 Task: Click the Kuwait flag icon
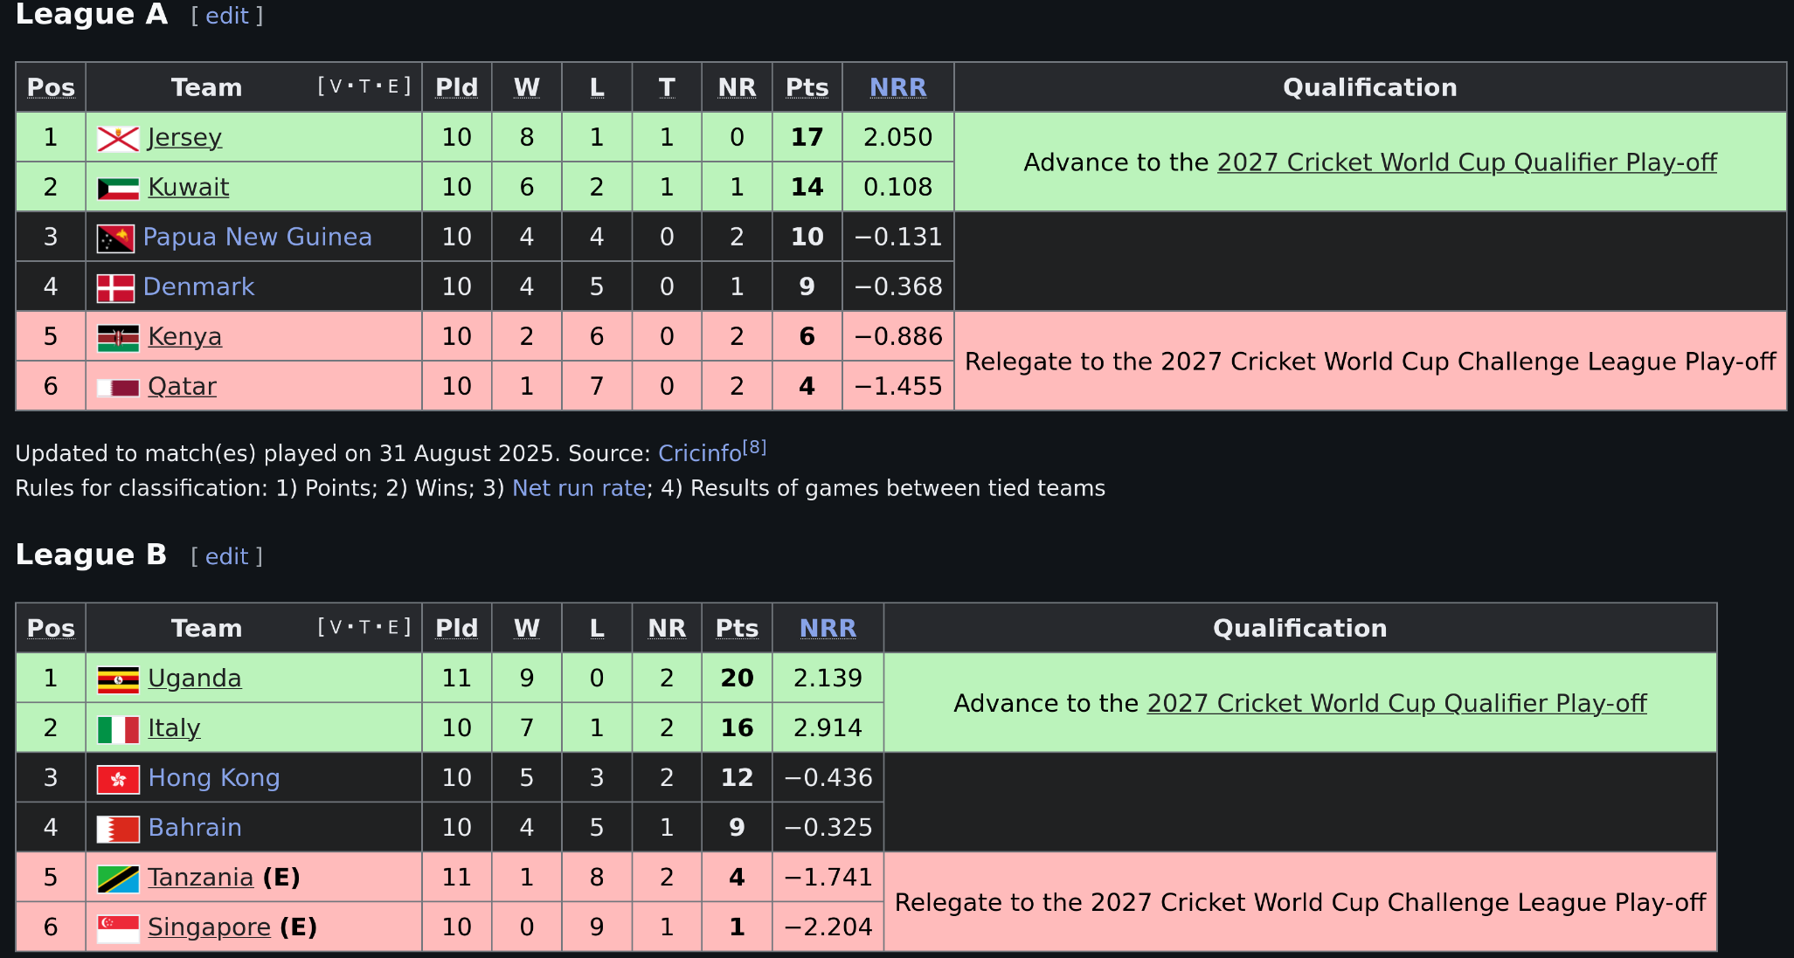pyautogui.click(x=118, y=189)
